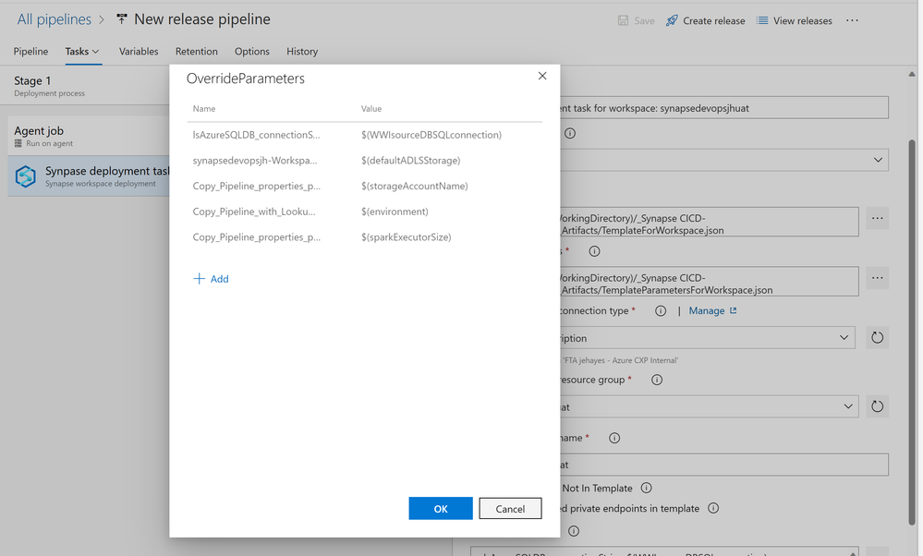The height and width of the screenshot is (556, 923).
Task: Open the dropdown below the display name field
Action: pyautogui.click(x=878, y=160)
